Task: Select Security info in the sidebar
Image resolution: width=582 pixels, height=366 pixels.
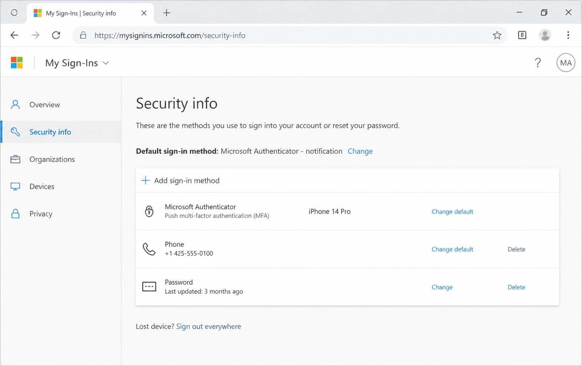Action: click(x=61, y=132)
